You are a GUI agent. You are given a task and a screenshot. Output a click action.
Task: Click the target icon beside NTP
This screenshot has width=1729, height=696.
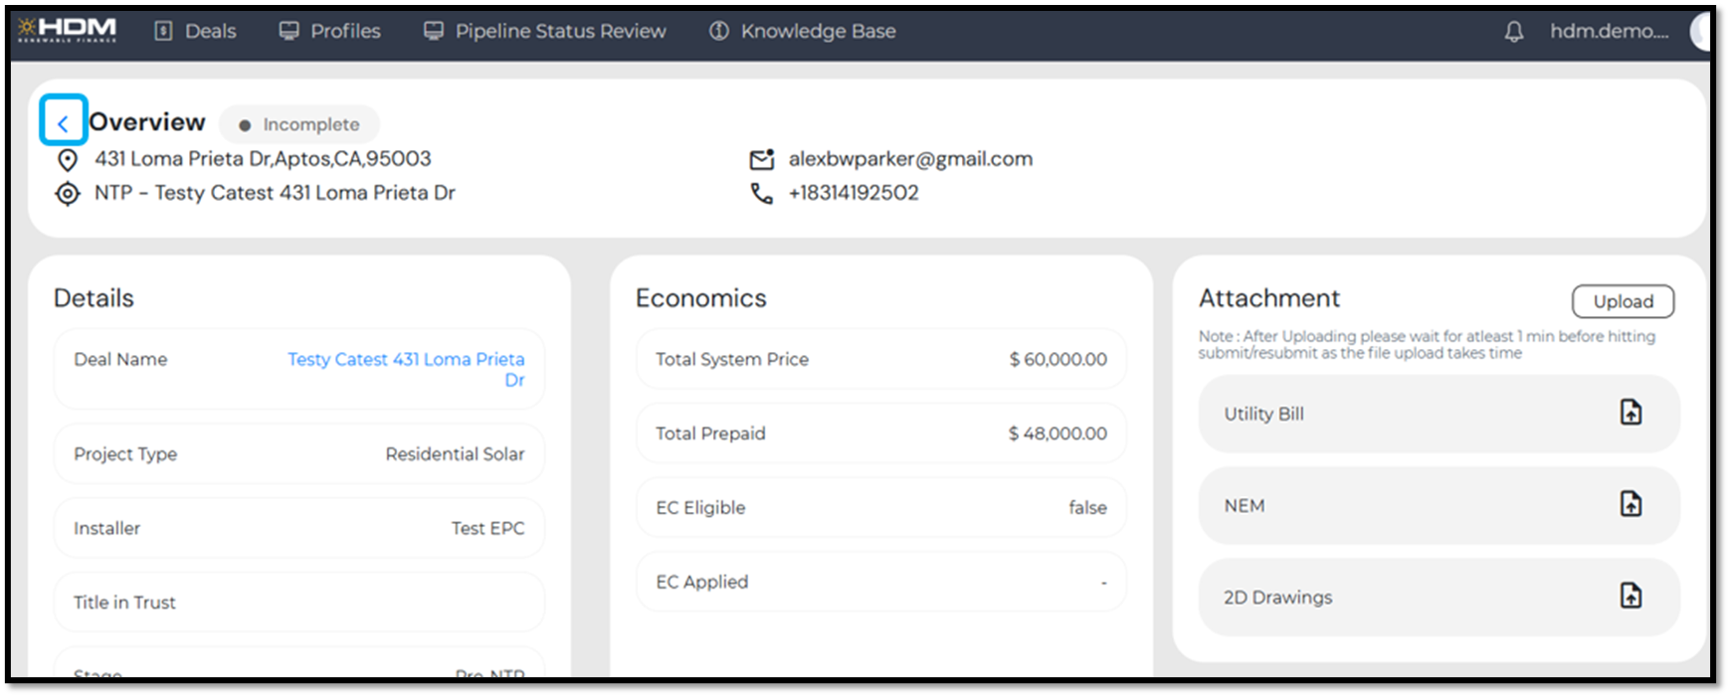pyautogui.click(x=68, y=194)
